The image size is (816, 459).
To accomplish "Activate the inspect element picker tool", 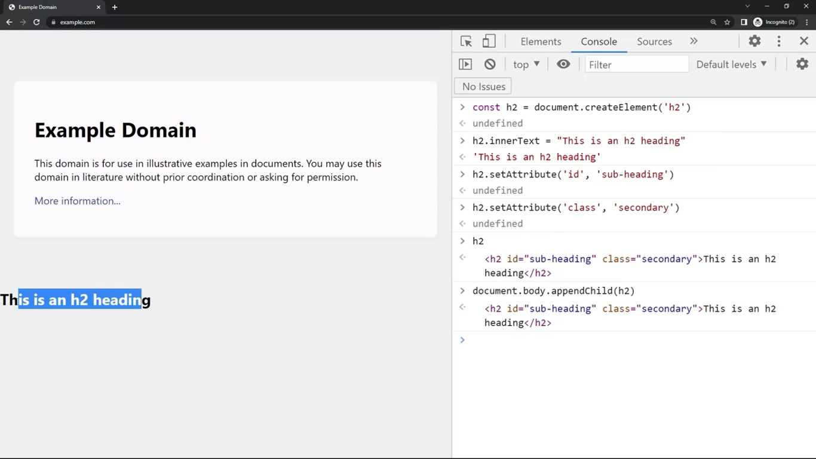I will tap(466, 41).
